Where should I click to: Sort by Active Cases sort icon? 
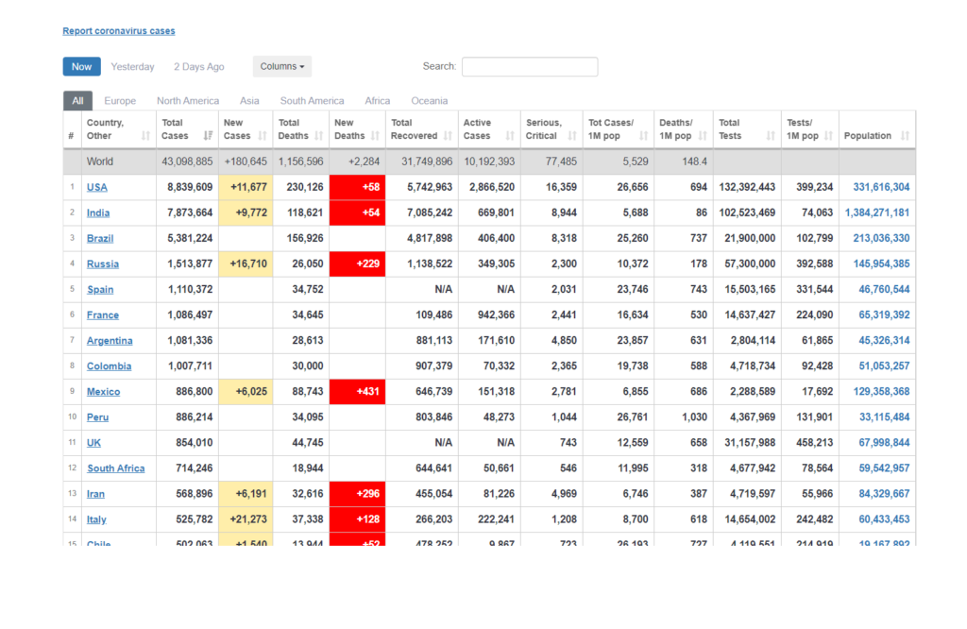coord(510,136)
